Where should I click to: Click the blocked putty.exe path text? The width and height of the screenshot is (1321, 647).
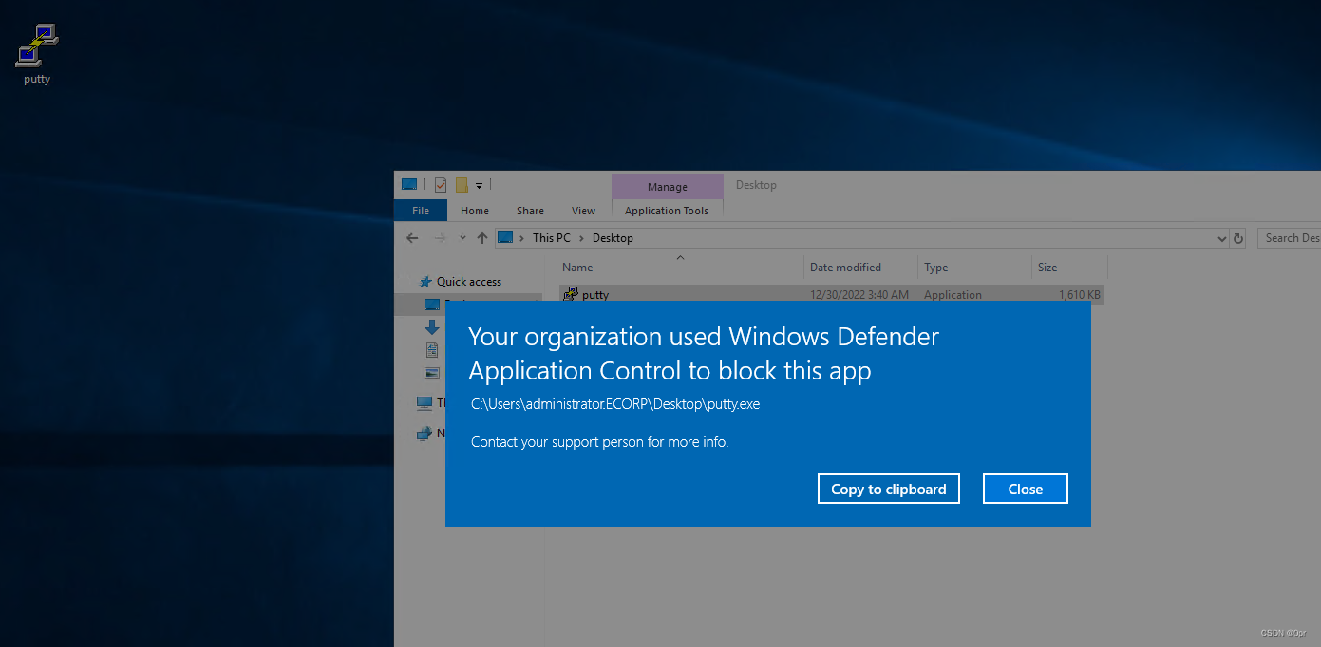click(x=615, y=404)
